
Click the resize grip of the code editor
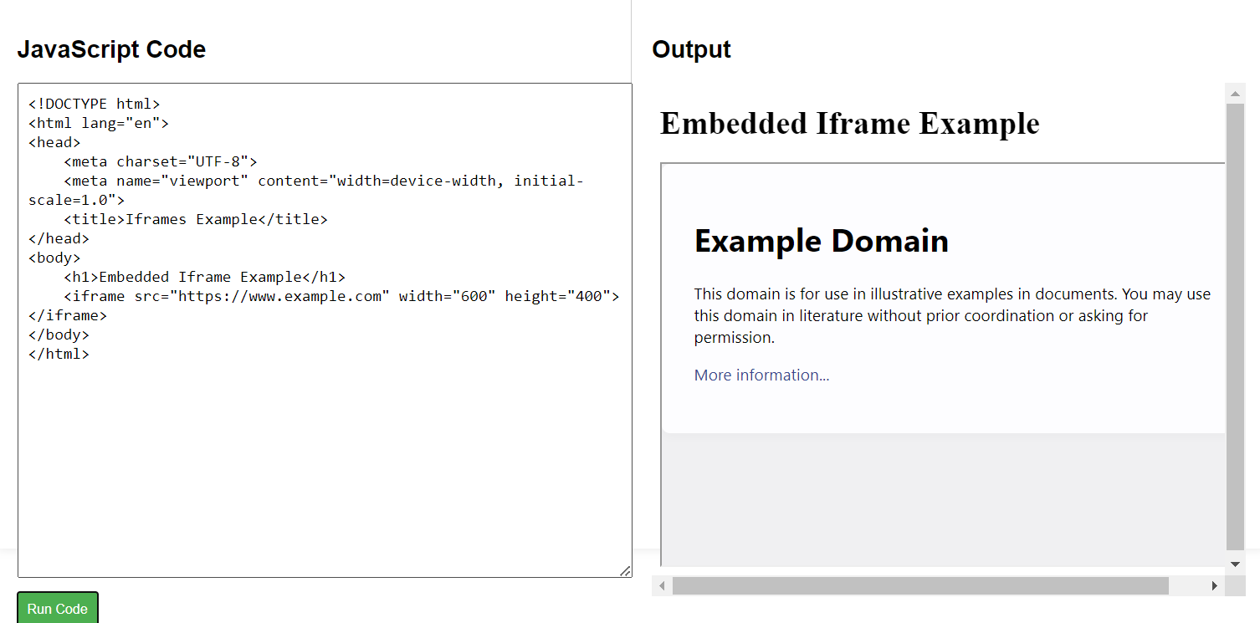tap(626, 570)
